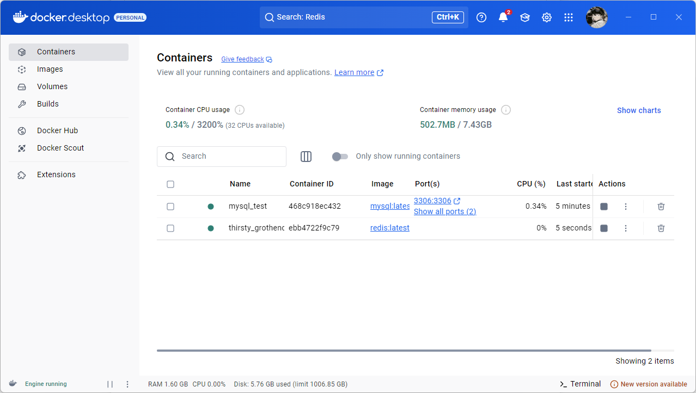
Task: Expand Show all ports (2) for mysql_test
Action: [444, 211]
